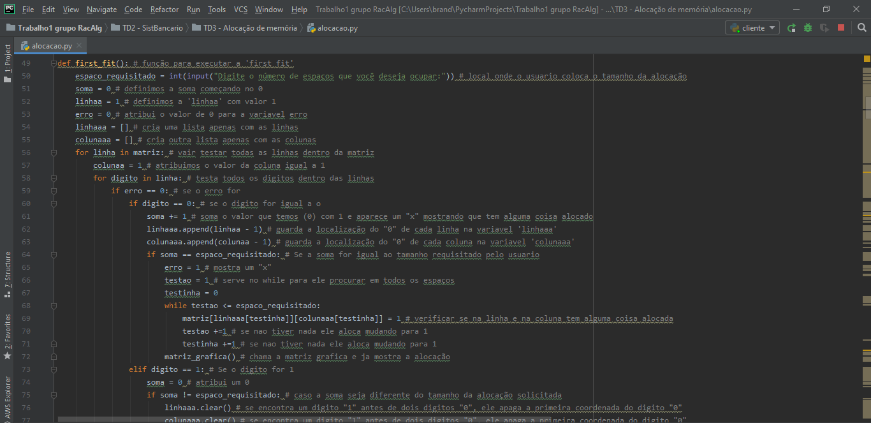
Task: Open the Z: Structure tool window
Action: coord(8,275)
